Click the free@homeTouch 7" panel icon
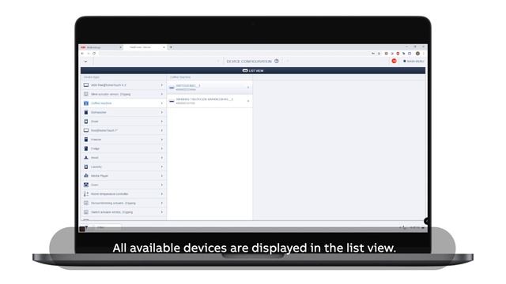506x284 pixels. pyautogui.click(x=86, y=130)
